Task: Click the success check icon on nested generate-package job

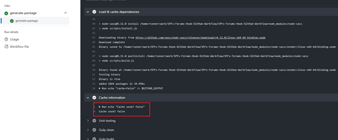Action: click(x=12, y=21)
